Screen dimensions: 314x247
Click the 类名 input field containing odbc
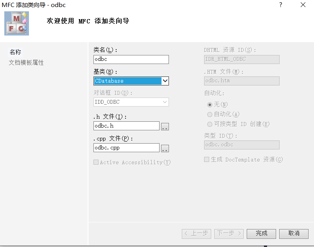pyautogui.click(x=131, y=59)
